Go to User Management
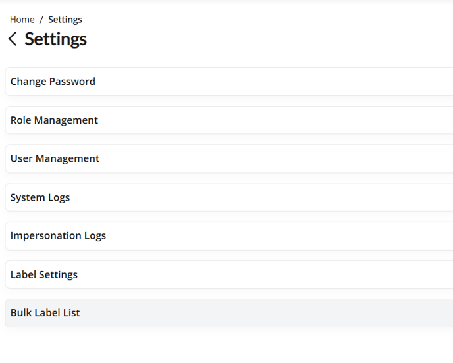This screenshot has width=453, height=363. tap(229, 158)
